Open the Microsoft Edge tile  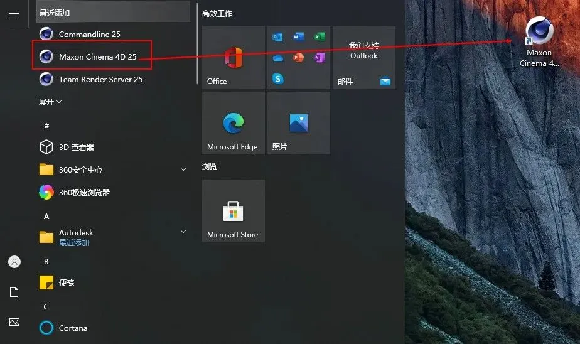tap(234, 123)
